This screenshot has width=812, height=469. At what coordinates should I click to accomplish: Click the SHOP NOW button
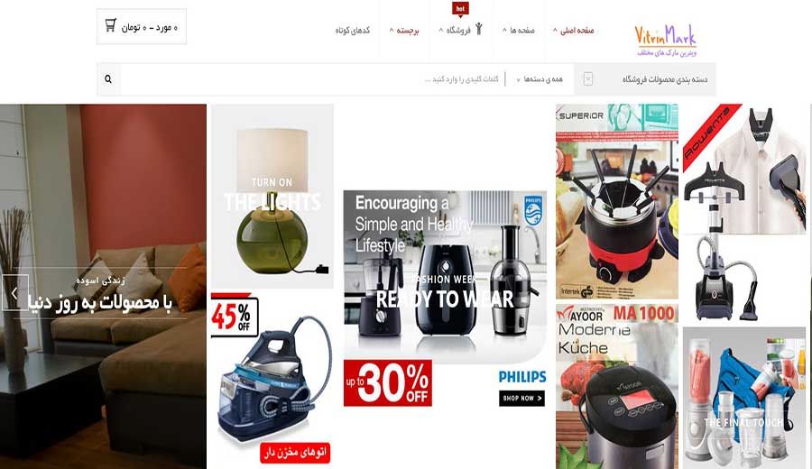521,398
